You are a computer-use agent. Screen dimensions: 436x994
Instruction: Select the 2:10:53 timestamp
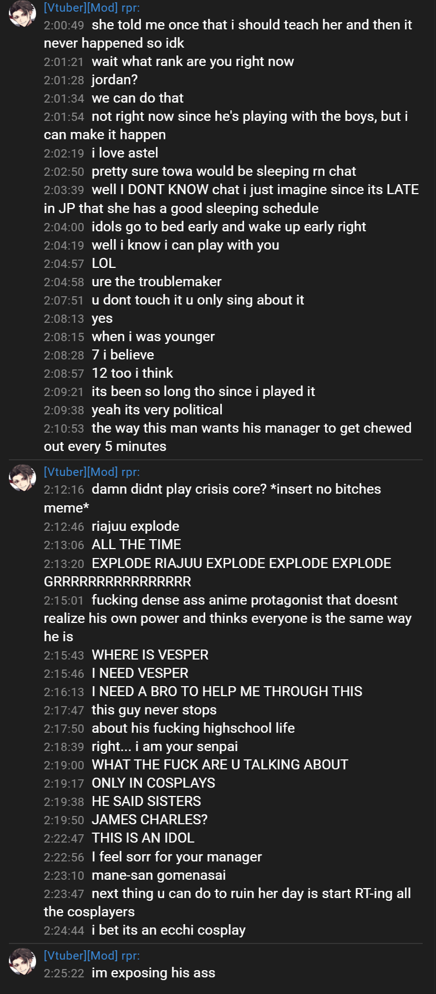point(64,429)
